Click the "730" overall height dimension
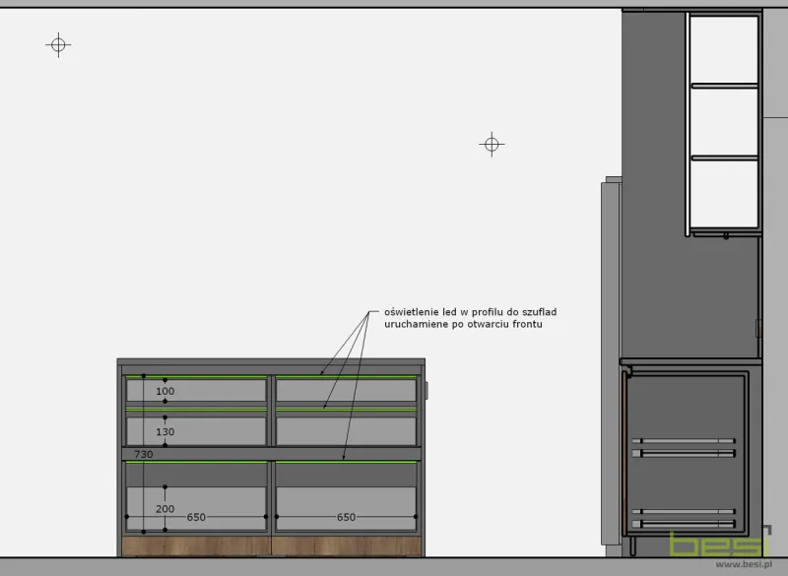This screenshot has width=788, height=576. (143, 454)
